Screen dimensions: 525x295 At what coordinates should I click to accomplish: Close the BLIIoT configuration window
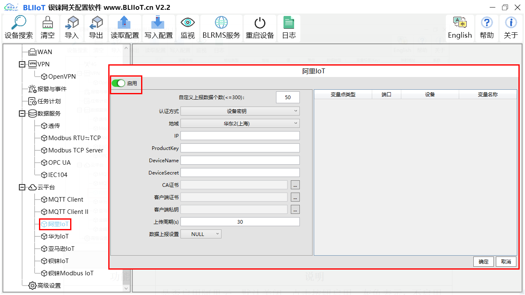tap(517, 7)
